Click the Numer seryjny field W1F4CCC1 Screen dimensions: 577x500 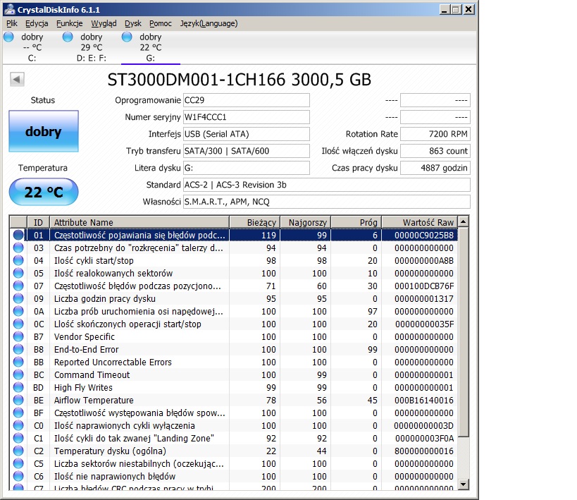pos(246,117)
